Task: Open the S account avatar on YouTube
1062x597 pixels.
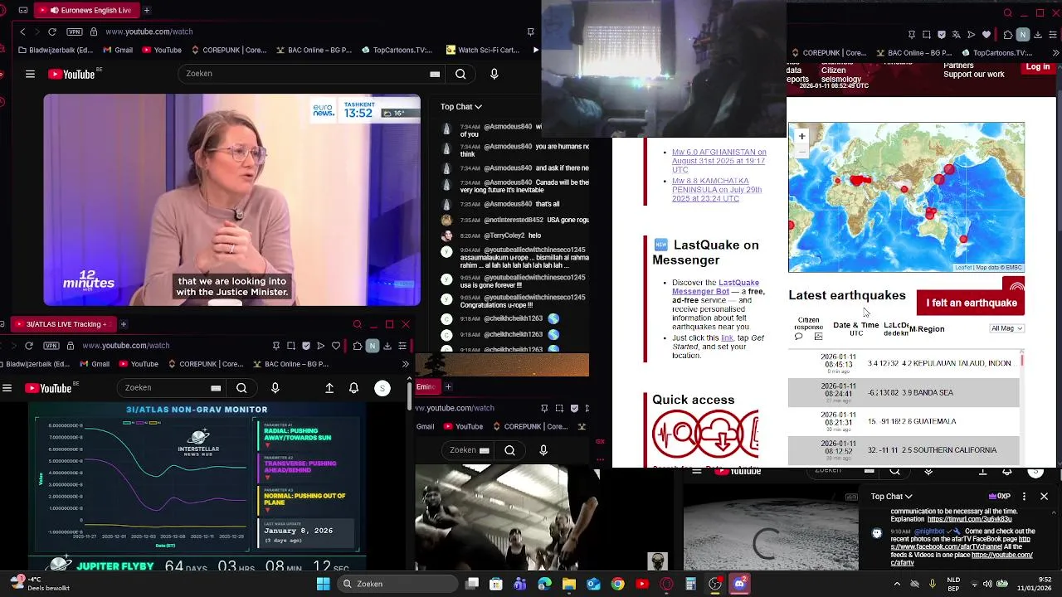Action: pos(382,388)
